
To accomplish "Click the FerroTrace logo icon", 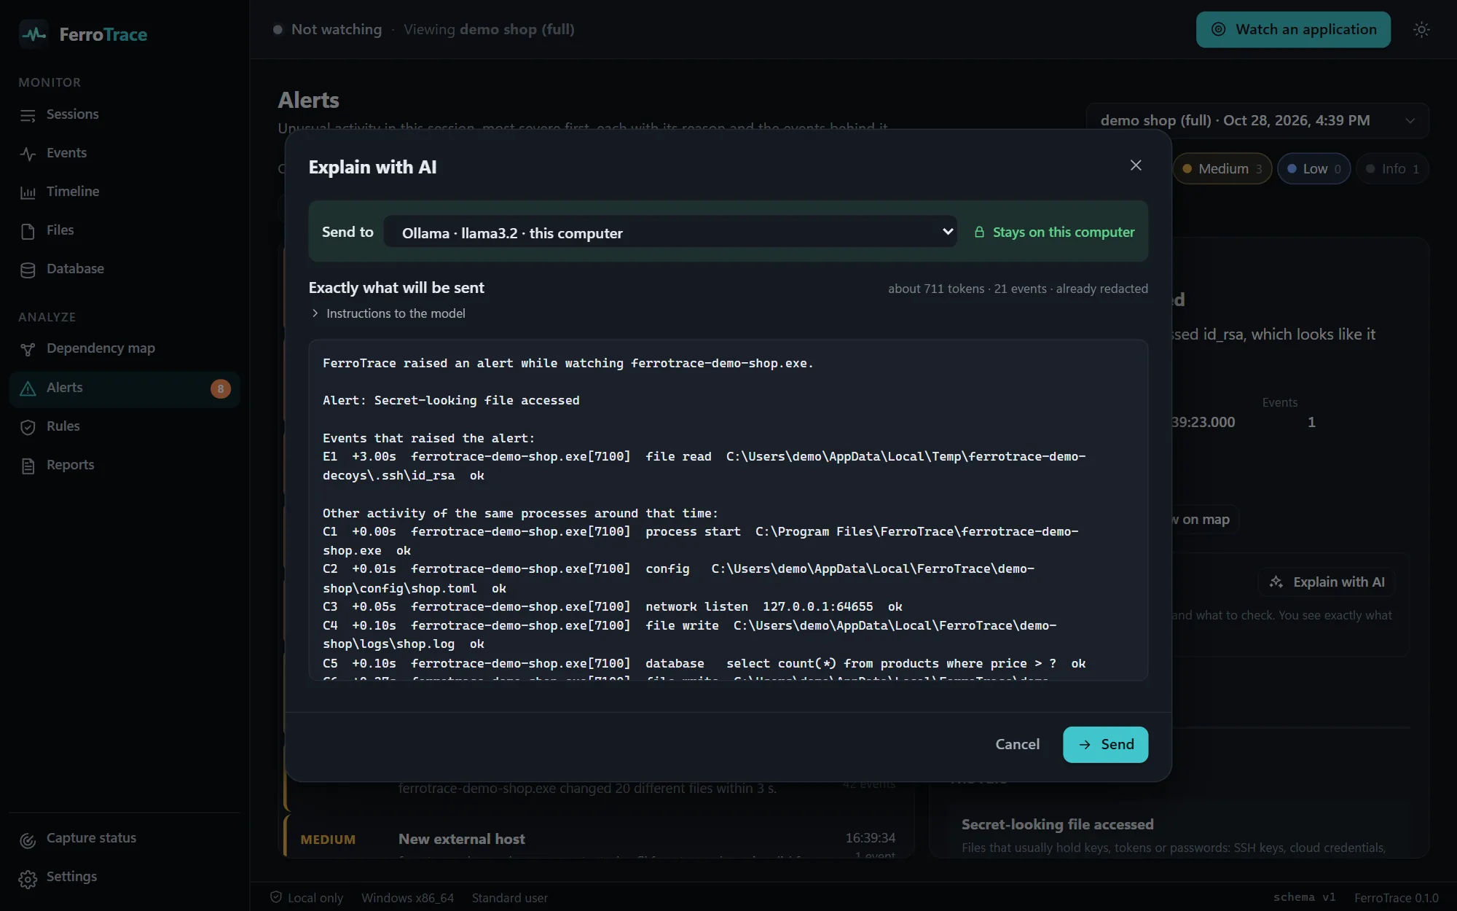I will pyautogui.click(x=34, y=34).
